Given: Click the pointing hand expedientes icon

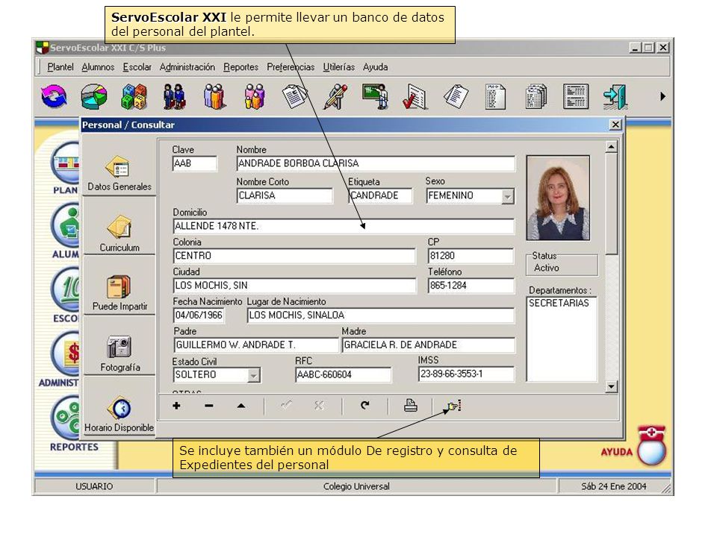Looking at the screenshot, I should point(454,406).
